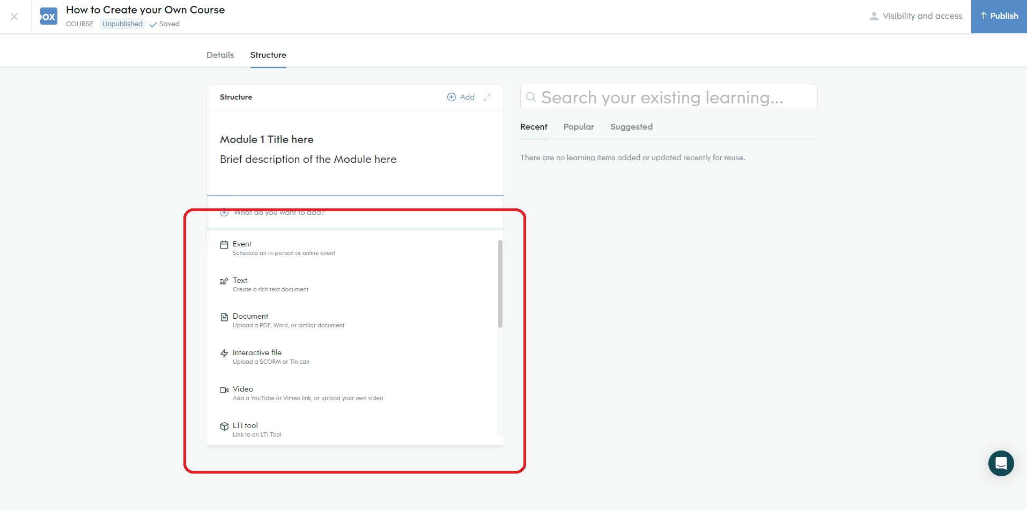Close the course editor with X
Image resolution: width=1027 pixels, height=510 pixels.
[14, 17]
